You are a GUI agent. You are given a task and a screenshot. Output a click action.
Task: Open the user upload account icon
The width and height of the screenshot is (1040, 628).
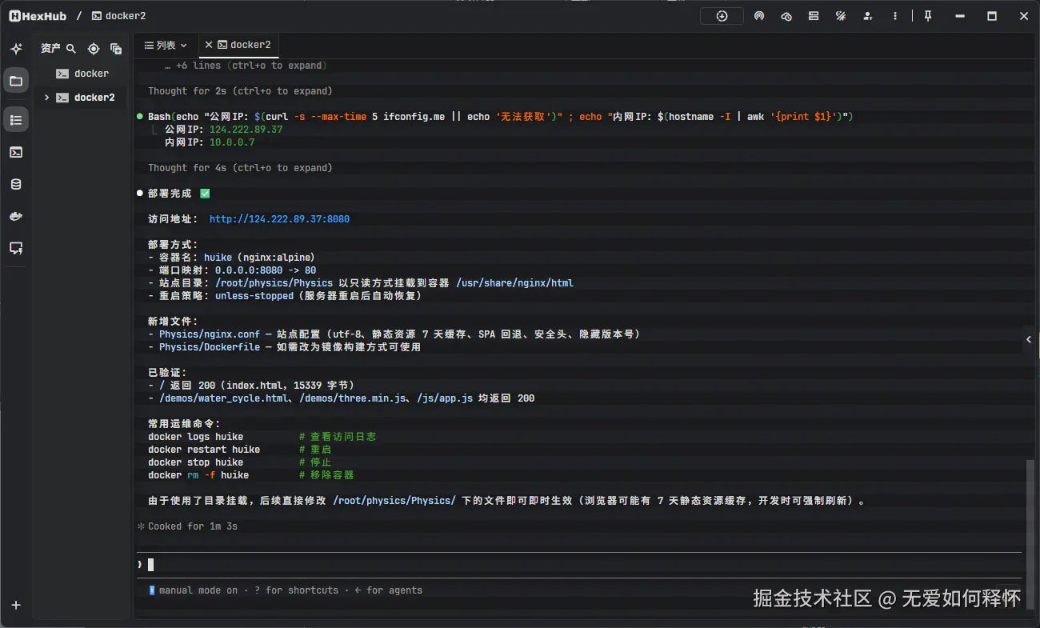click(868, 16)
